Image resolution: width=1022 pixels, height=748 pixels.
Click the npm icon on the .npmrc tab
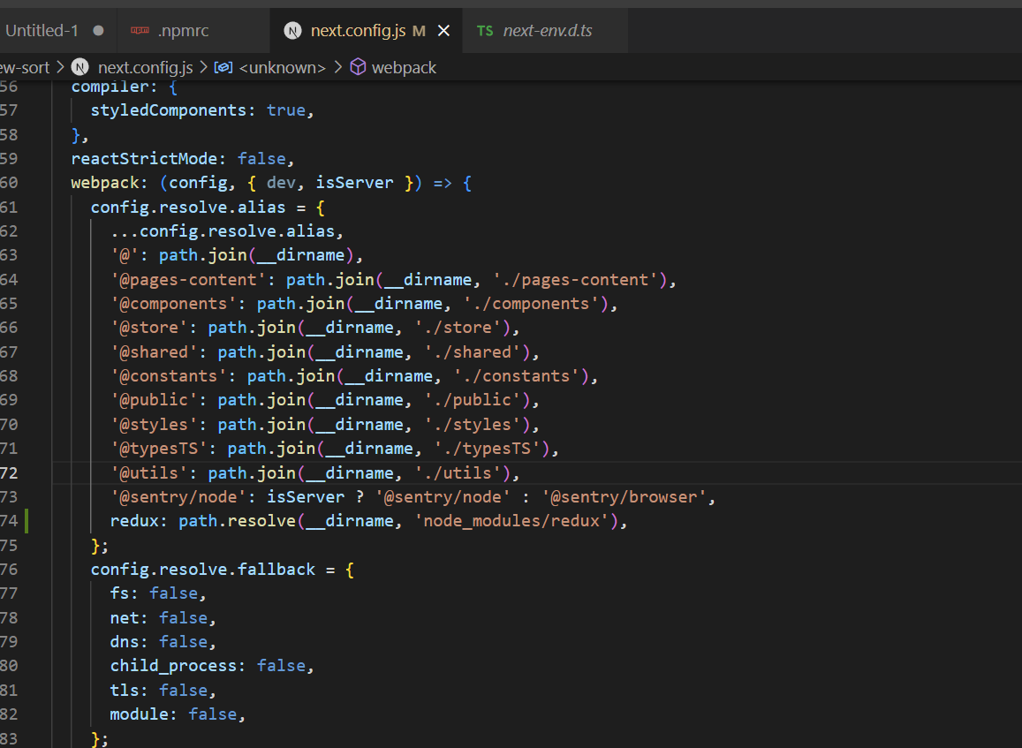pos(140,29)
